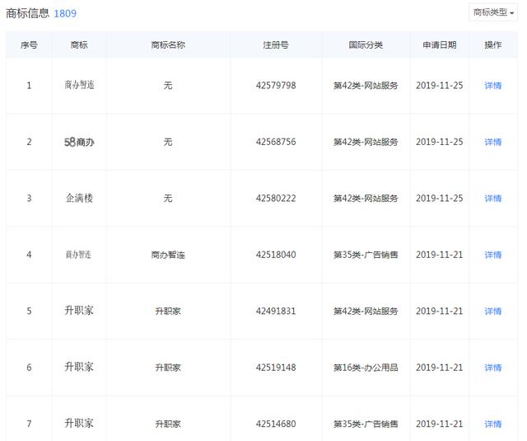Click the 升职家 trademark image in row 7

(x=79, y=423)
